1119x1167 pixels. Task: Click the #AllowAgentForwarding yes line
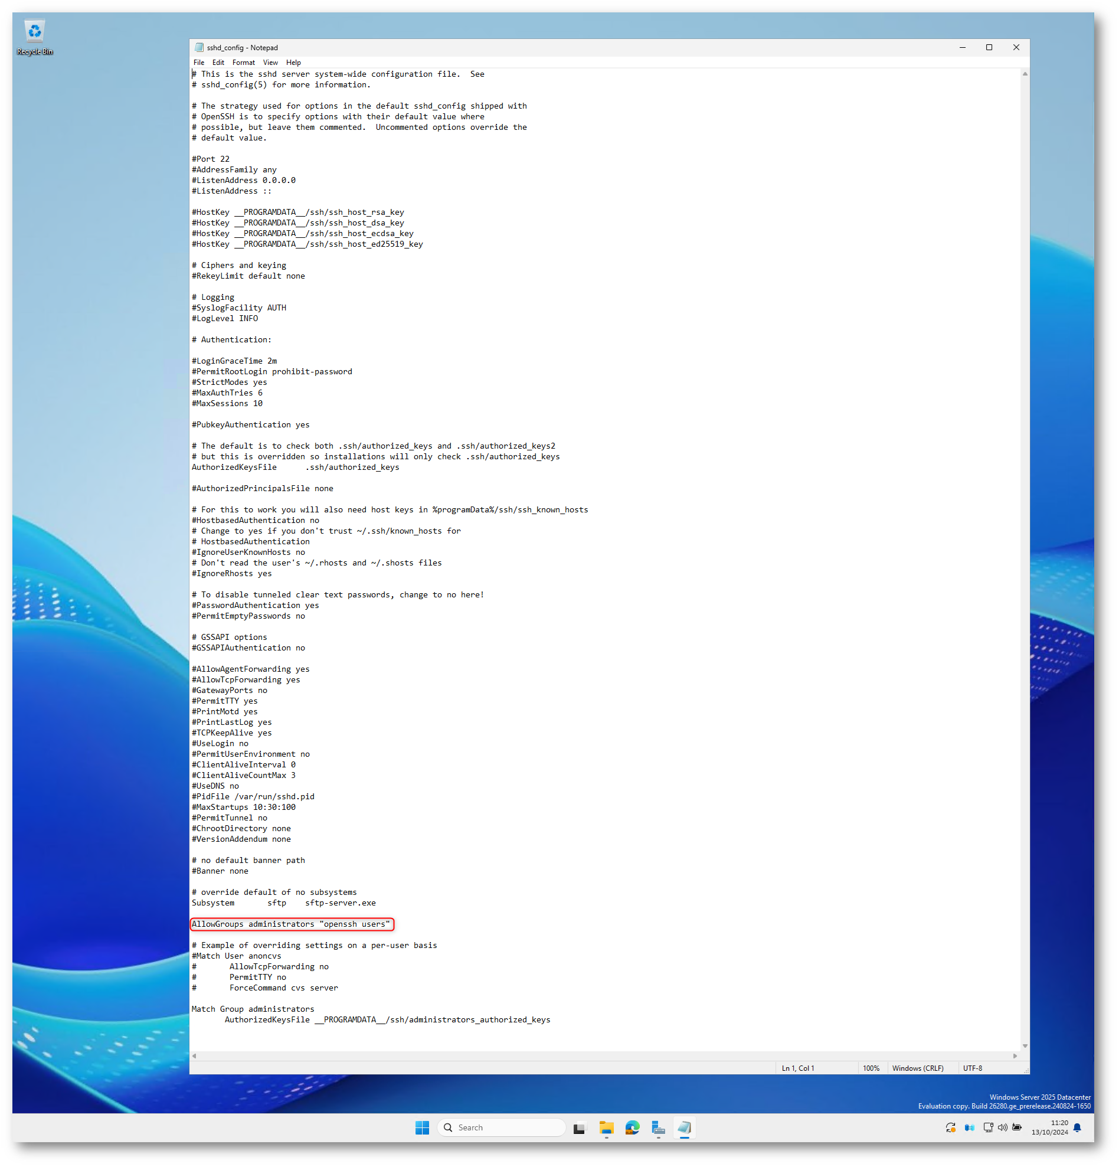(x=251, y=669)
